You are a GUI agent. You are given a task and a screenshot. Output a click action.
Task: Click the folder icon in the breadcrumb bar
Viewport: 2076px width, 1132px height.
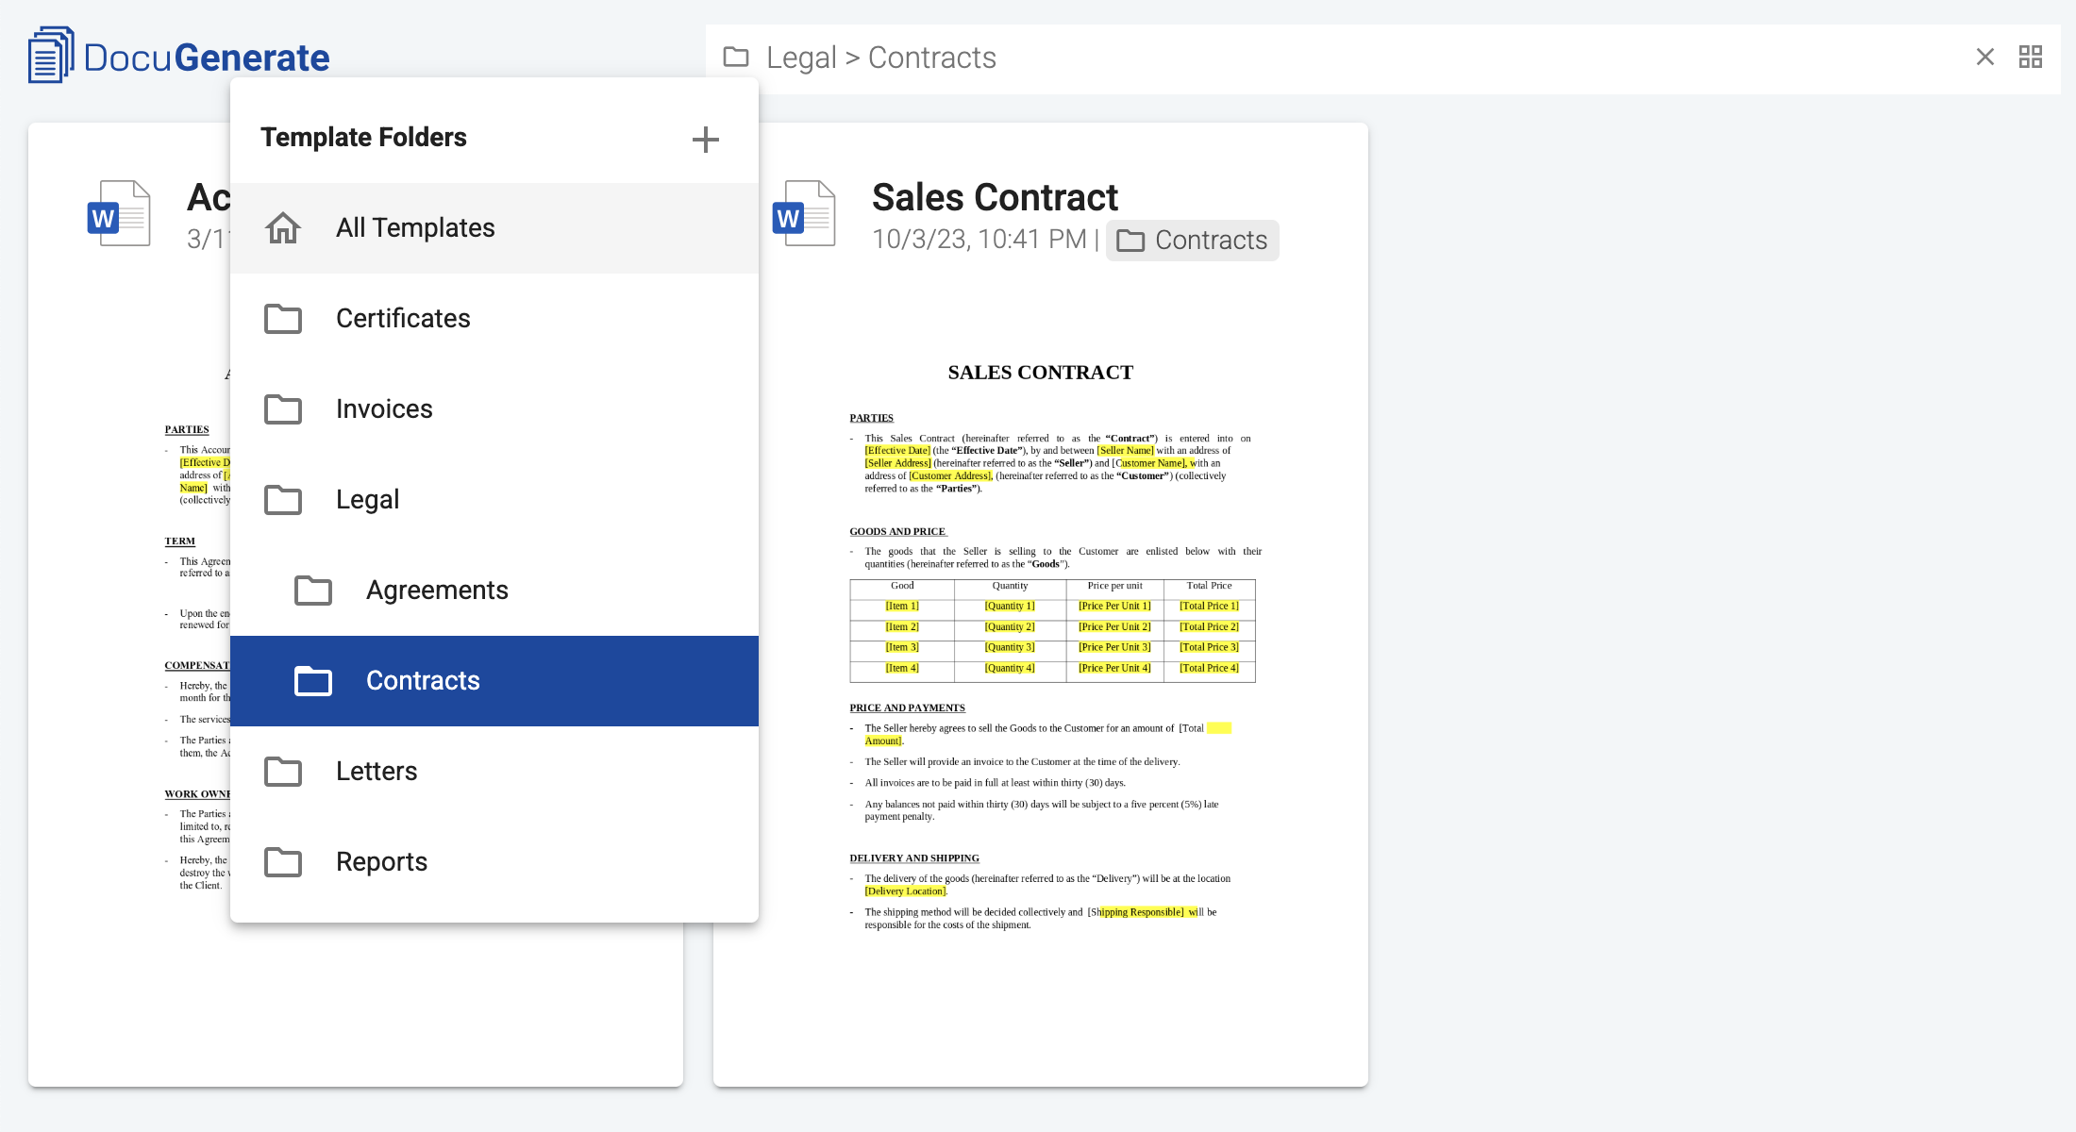click(736, 57)
